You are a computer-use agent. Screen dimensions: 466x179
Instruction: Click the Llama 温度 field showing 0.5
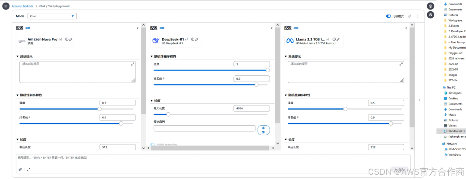pyautogui.click(x=386, y=103)
